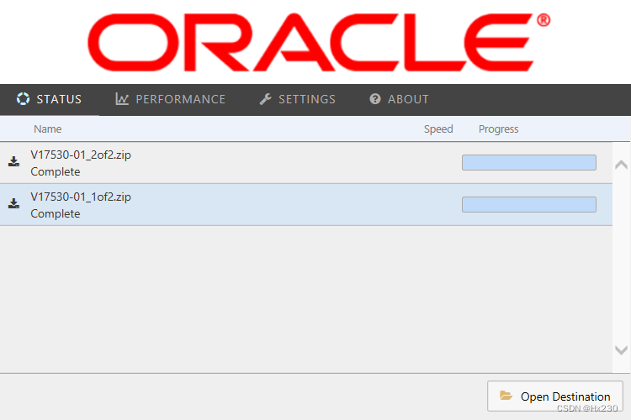Click the download icon for V17530-01_1of2.zip

pyautogui.click(x=14, y=203)
